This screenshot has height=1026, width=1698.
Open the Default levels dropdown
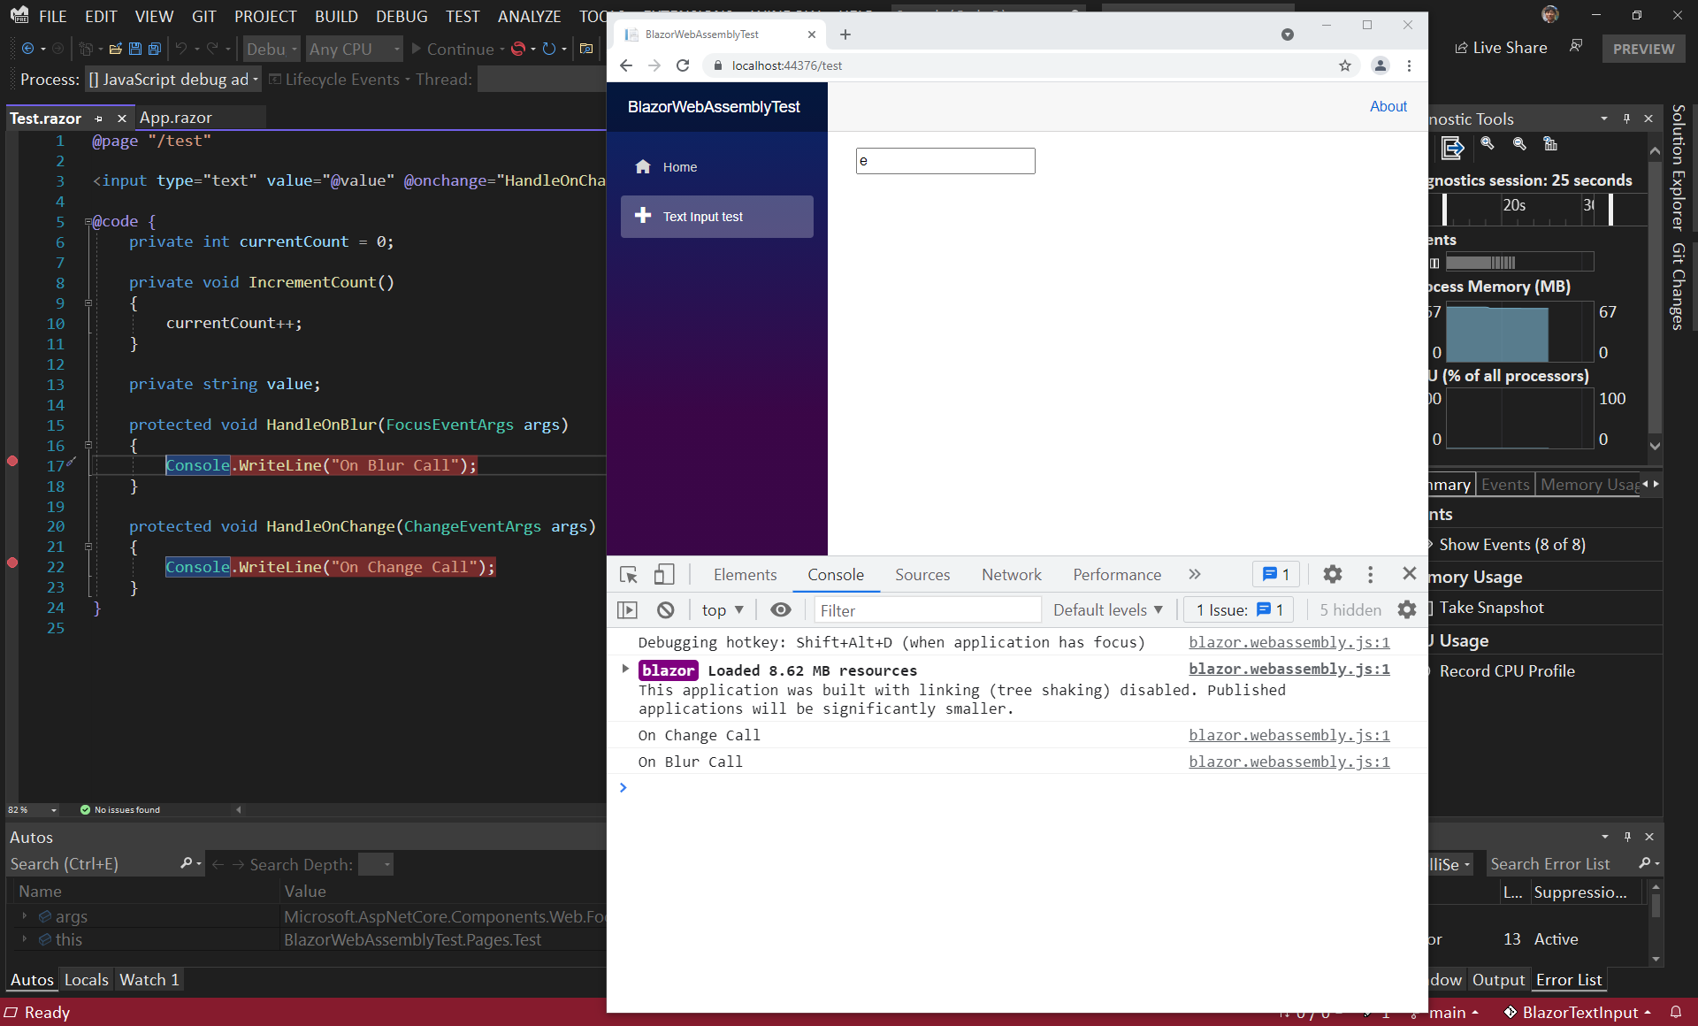coord(1107,609)
